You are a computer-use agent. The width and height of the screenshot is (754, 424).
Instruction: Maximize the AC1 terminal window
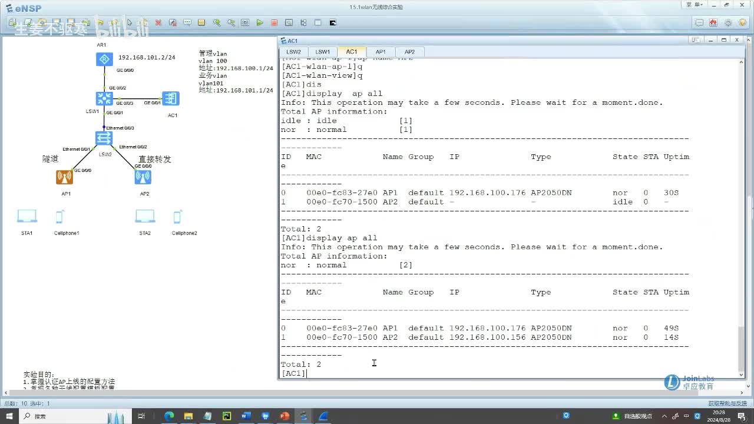pos(724,40)
